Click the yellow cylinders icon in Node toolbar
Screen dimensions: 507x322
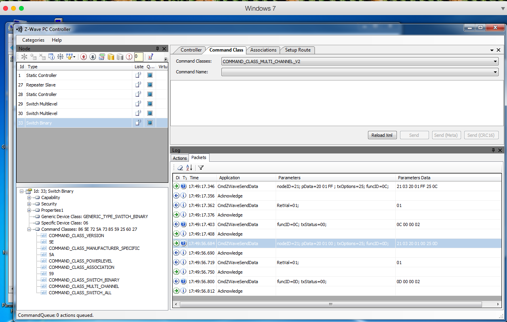coord(111,57)
